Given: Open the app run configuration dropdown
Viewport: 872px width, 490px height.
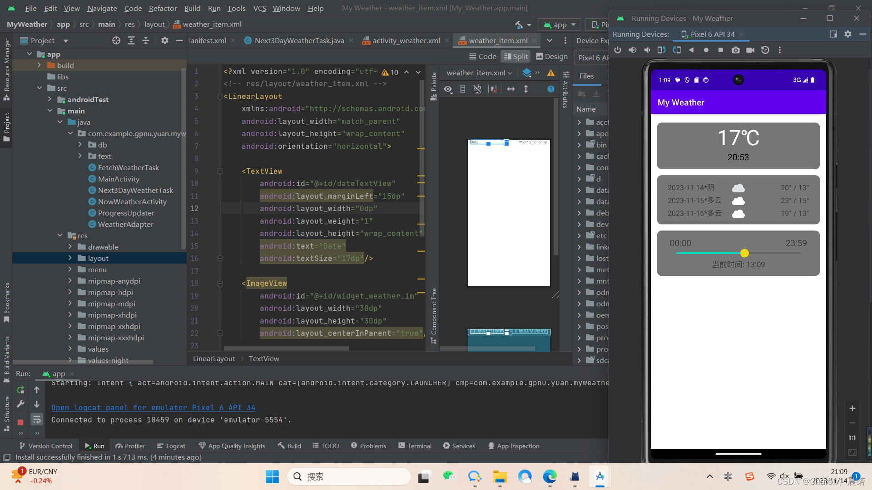Looking at the screenshot, I should click(560, 24).
